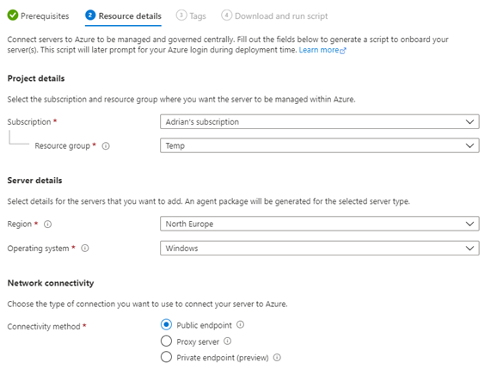This screenshot has height=369, width=491.
Task: Click the green Prerequisites checkmark icon
Action: pos(13,15)
